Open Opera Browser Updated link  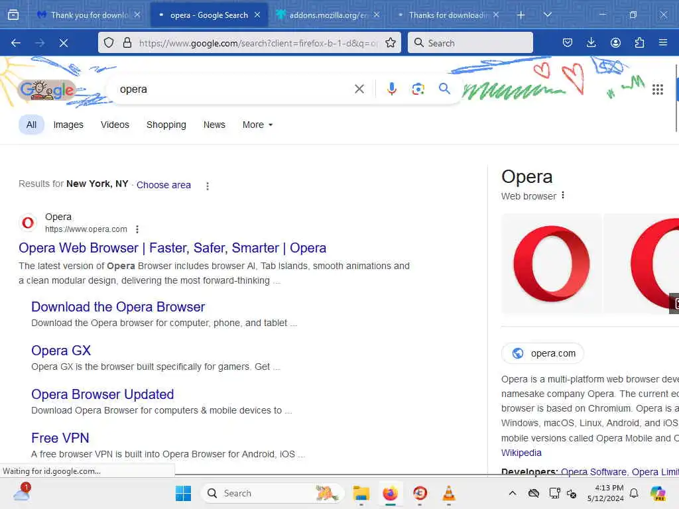[x=103, y=394]
